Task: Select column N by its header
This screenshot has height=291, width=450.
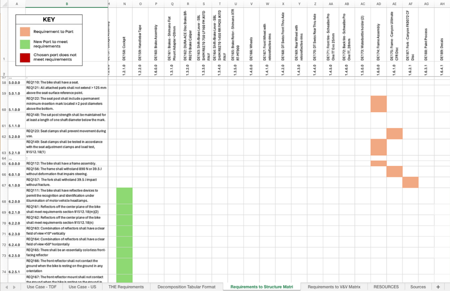Action: (x=124, y=4)
